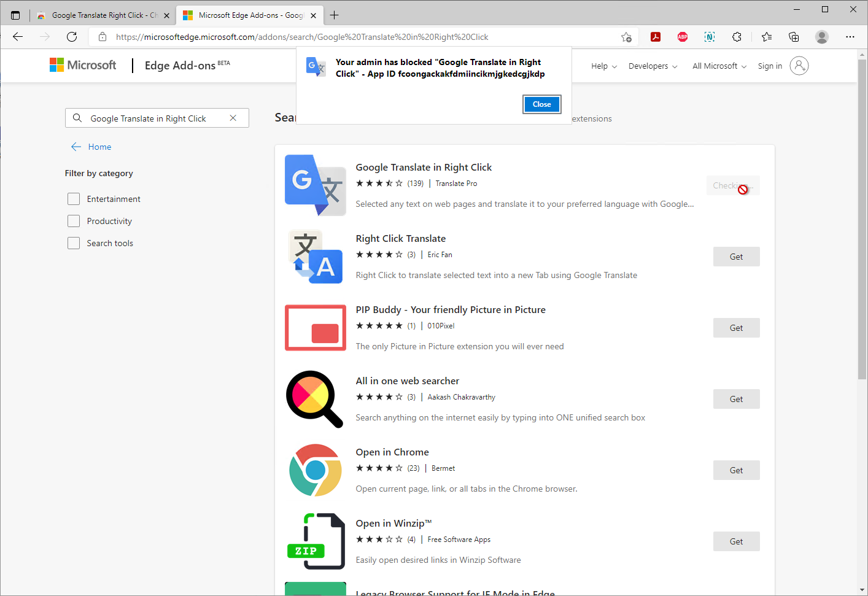Get the Right Click Translate extension
Image resolution: width=868 pixels, height=596 pixels.
pos(736,257)
